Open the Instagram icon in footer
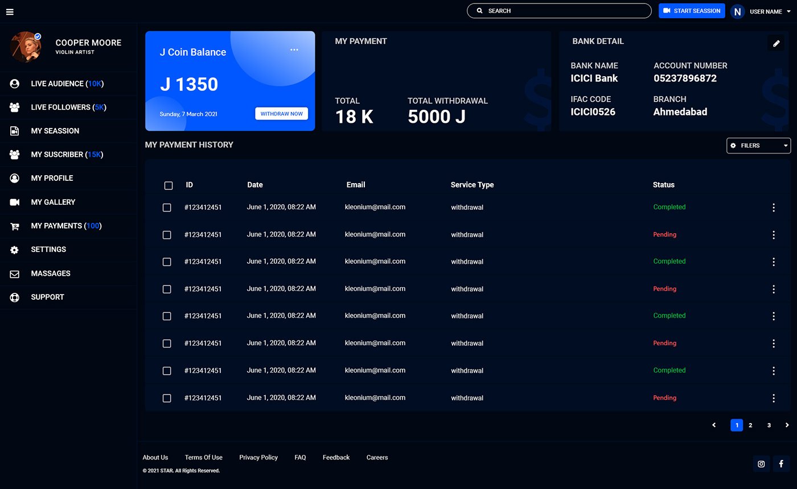Screen dimensions: 797x489 pos(761,464)
